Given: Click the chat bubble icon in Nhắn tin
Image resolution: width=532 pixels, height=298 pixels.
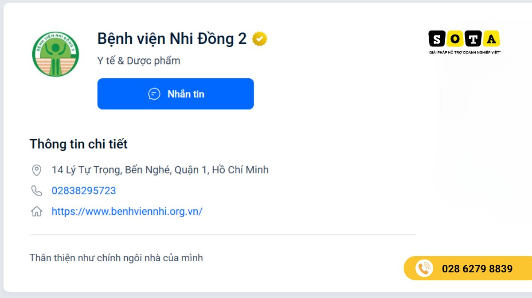Looking at the screenshot, I should click(x=154, y=94).
